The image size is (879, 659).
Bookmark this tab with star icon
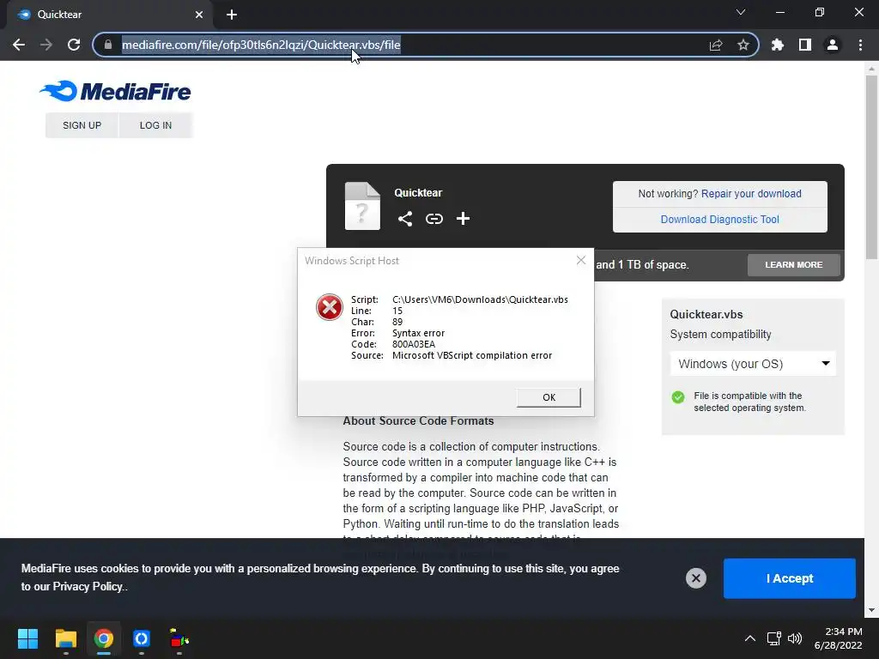tap(743, 45)
